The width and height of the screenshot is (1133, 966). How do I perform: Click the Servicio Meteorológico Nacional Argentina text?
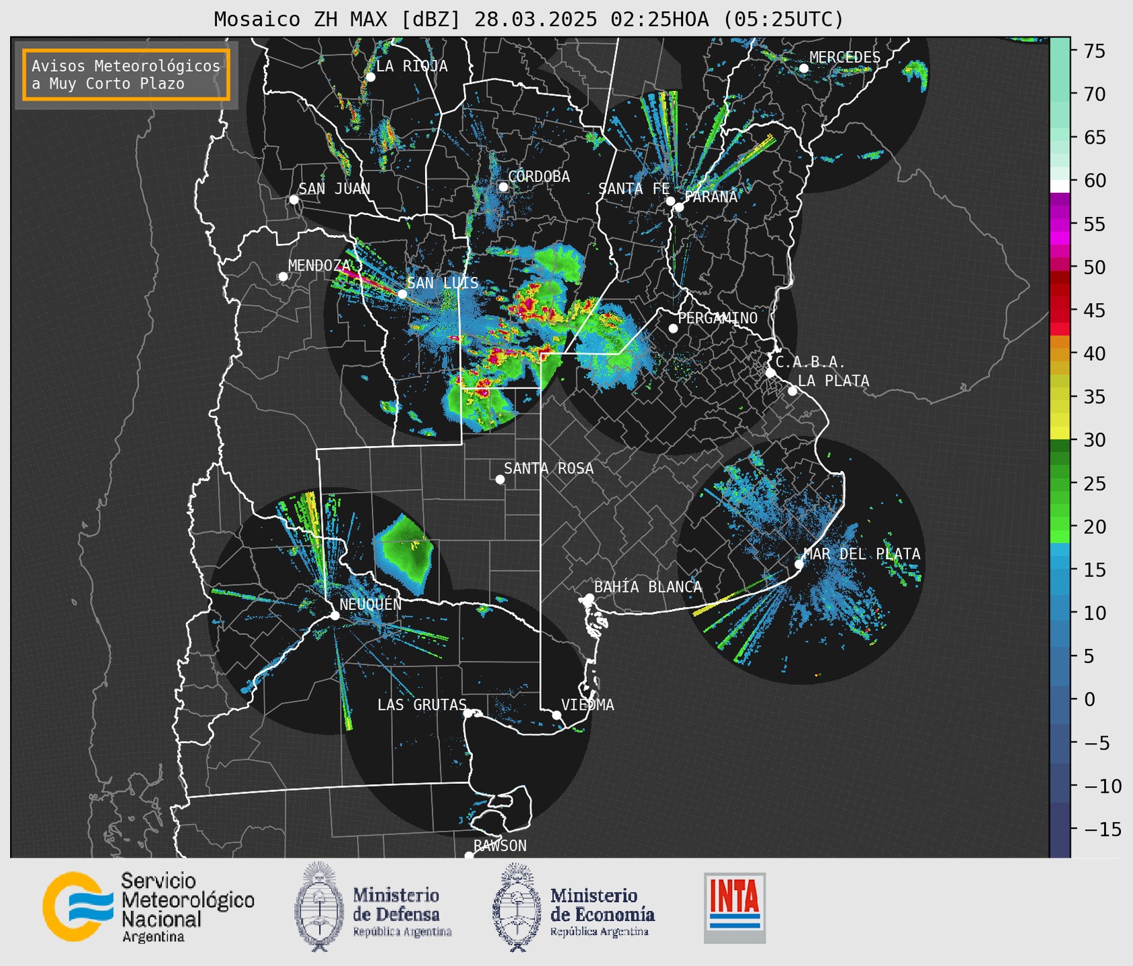(187, 908)
